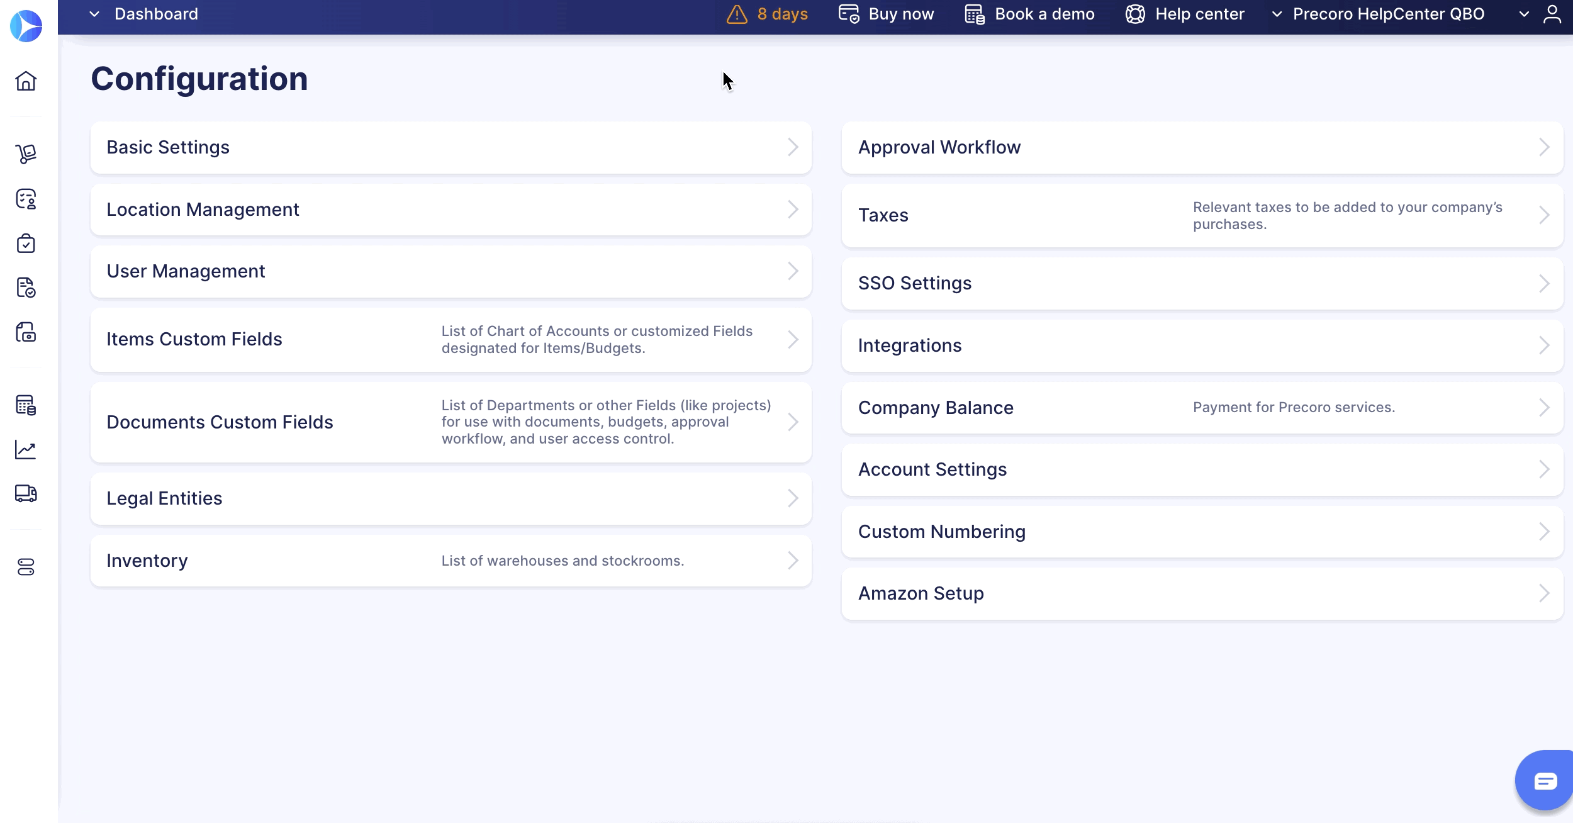
Task: Click the 8 days trial notice
Action: [x=782, y=14]
